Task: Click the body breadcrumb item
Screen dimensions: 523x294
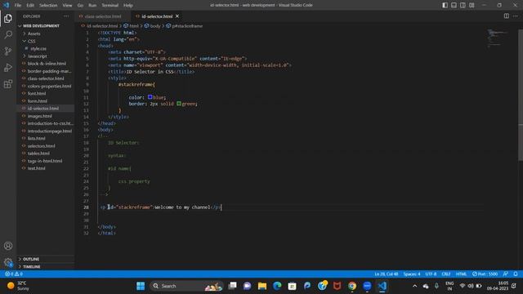Action: [x=153, y=25]
